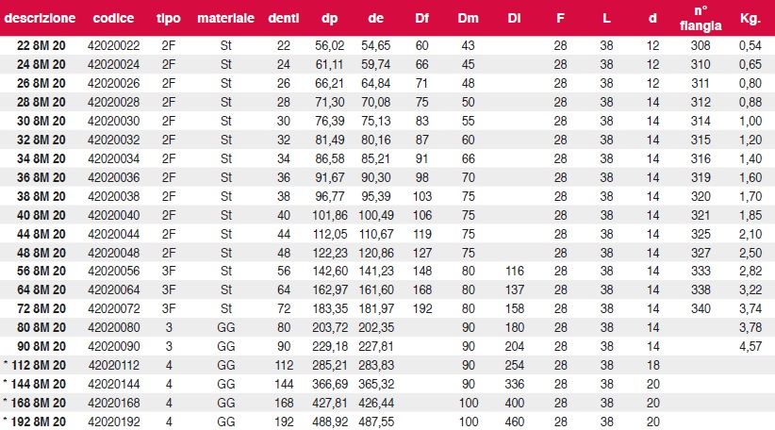Click the GG material cell for 42020090
Viewport: 775px width, 430px height.
click(226, 346)
